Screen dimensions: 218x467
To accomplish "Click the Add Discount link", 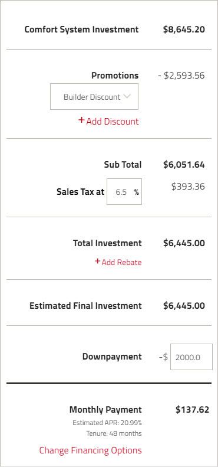I will [108, 121].
